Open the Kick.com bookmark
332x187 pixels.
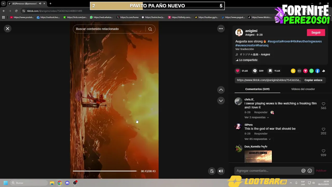[x=75, y=17]
